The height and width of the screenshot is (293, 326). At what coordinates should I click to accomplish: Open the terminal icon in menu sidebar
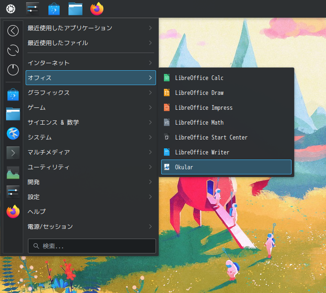click(x=13, y=153)
